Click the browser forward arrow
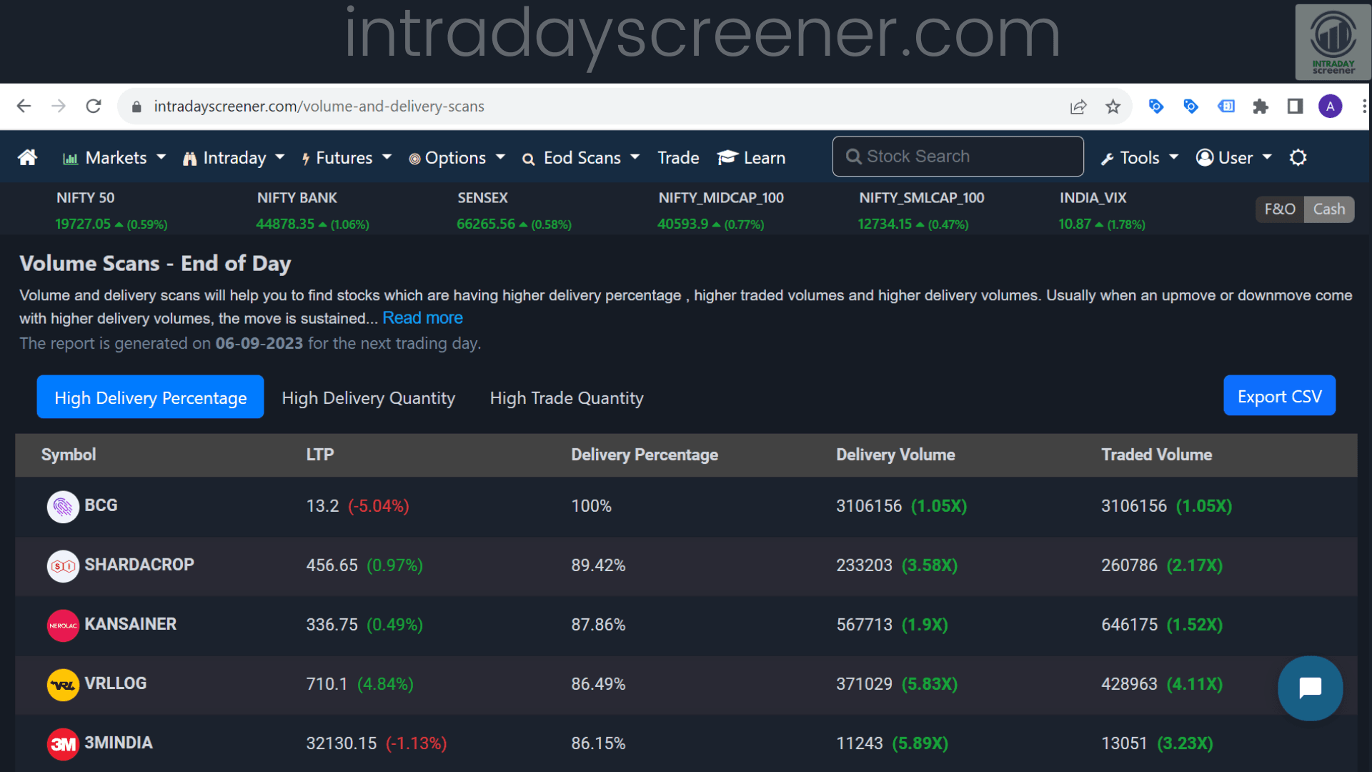 (x=59, y=107)
